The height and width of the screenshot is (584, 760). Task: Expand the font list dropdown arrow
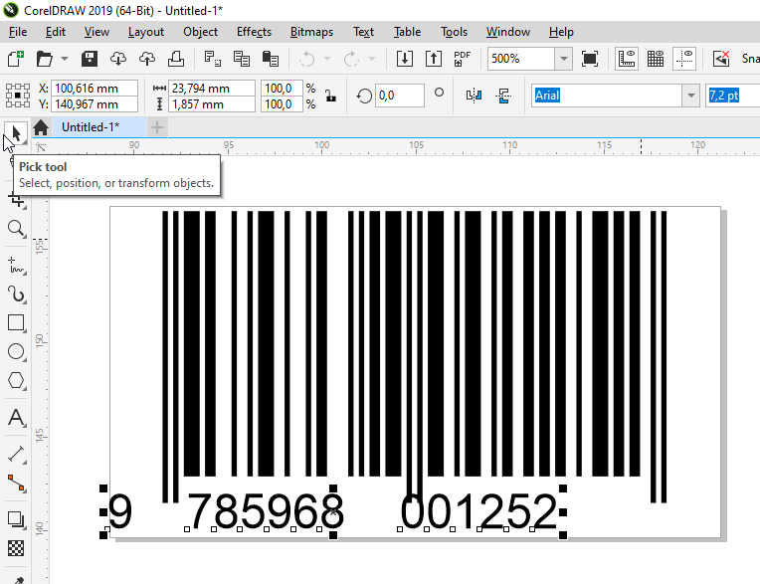click(x=691, y=96)
